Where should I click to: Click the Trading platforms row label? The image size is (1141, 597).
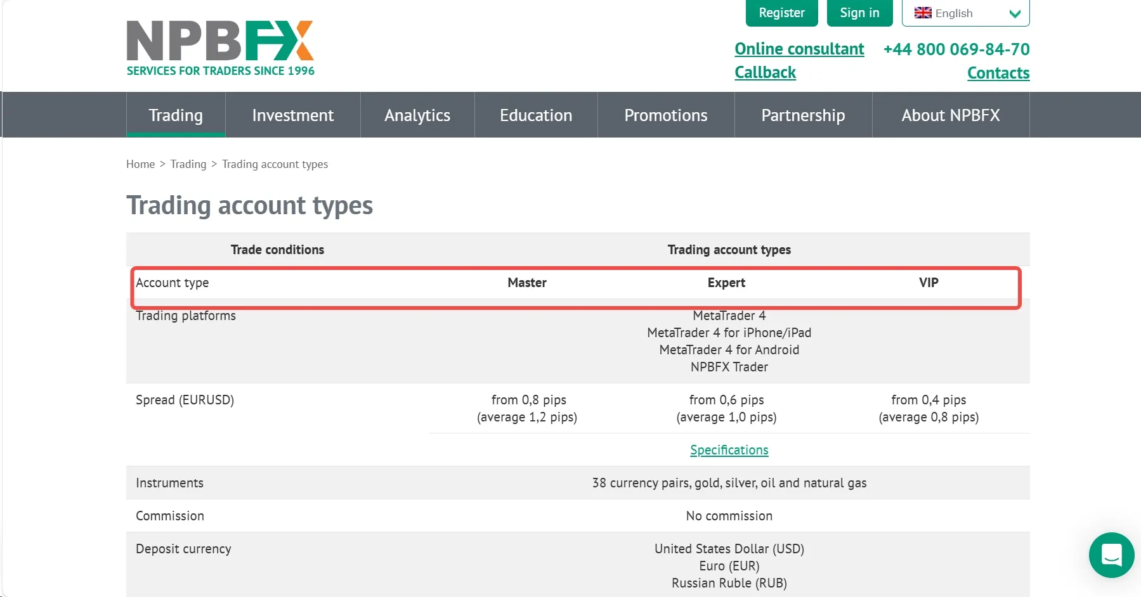click(186, 316)
